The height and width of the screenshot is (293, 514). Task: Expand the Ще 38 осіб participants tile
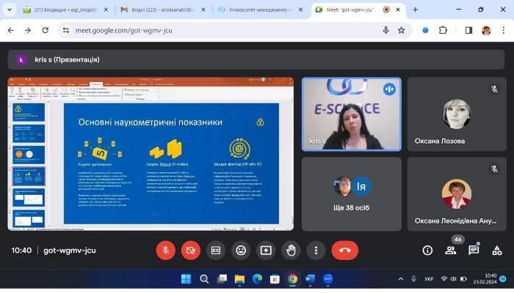coord(351,193)
